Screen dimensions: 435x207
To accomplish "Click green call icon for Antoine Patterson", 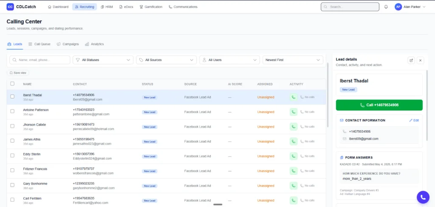I will tap(294, 112).
